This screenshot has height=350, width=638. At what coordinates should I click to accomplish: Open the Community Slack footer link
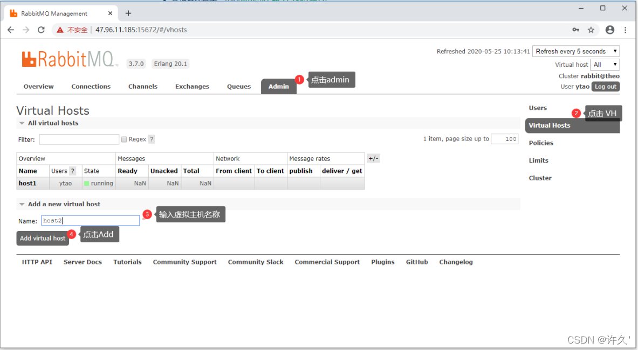point(256,262)
